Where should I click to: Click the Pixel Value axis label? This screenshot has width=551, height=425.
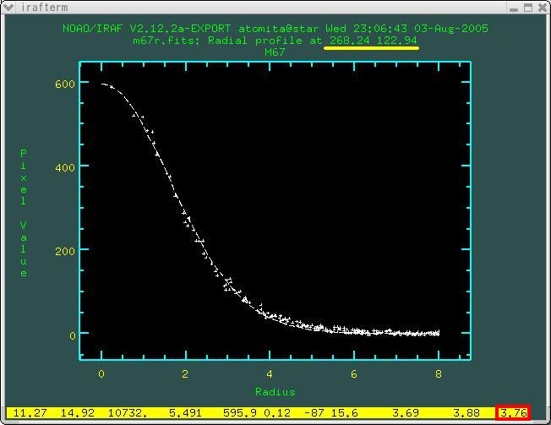click(23, 213)
